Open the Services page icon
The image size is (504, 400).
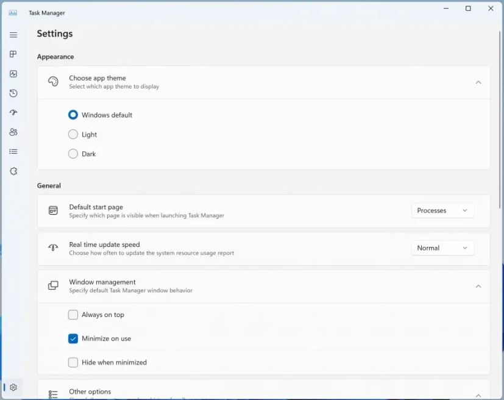click(x=13, y=171)
